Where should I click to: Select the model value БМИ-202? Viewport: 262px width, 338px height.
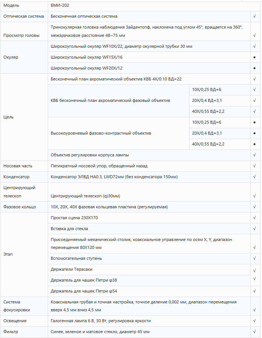tap(60, 6)
